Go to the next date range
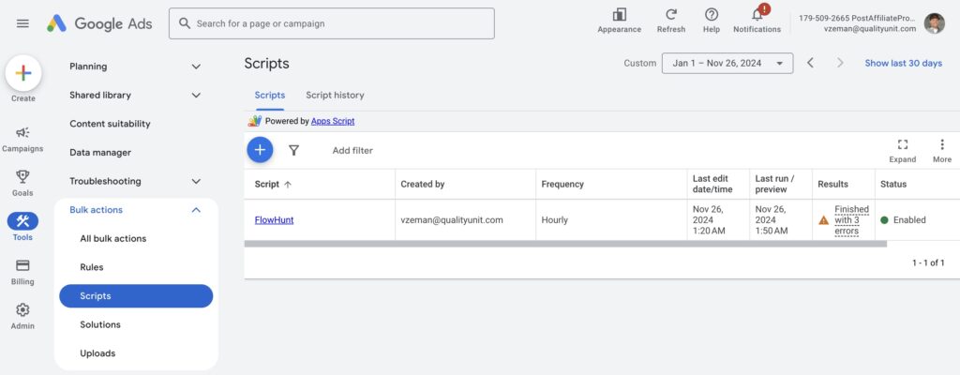 [840, 63]
